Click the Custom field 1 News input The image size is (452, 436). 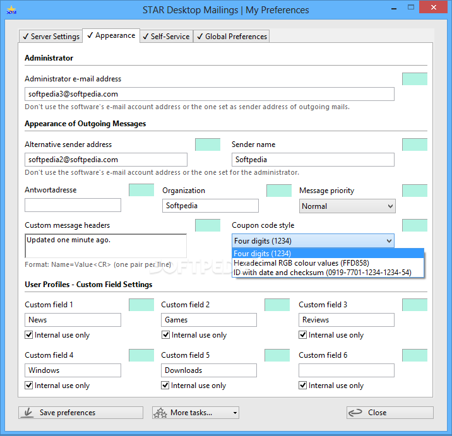[x=73, y=320]
